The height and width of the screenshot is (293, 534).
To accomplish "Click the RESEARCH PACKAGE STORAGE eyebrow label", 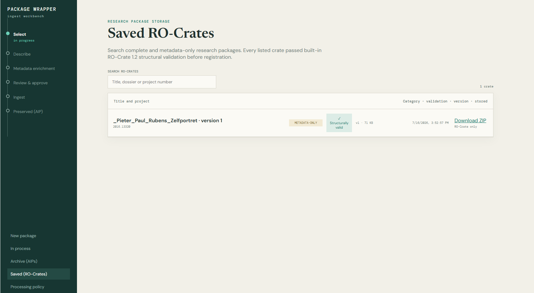I will coord(139,22).
